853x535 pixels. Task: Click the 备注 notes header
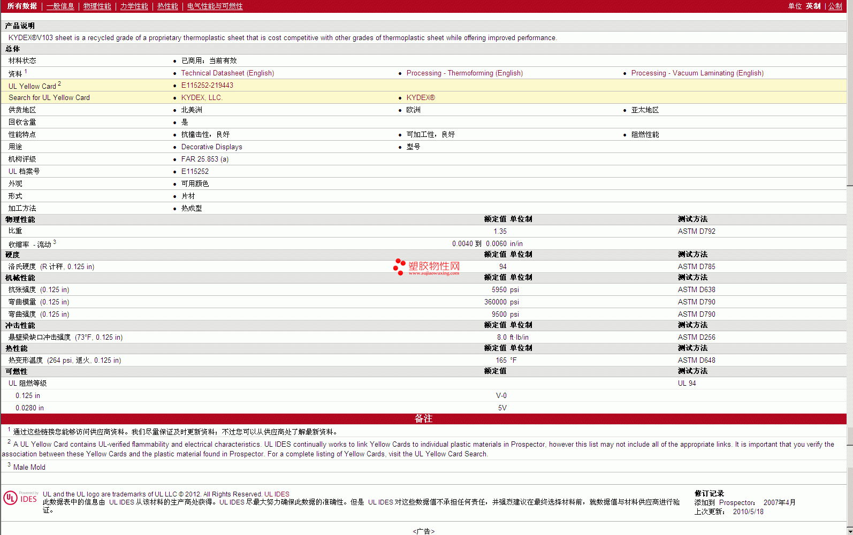(423, 419)
